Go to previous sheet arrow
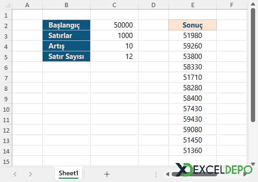258x182 pixels. (x=15, y=174)
